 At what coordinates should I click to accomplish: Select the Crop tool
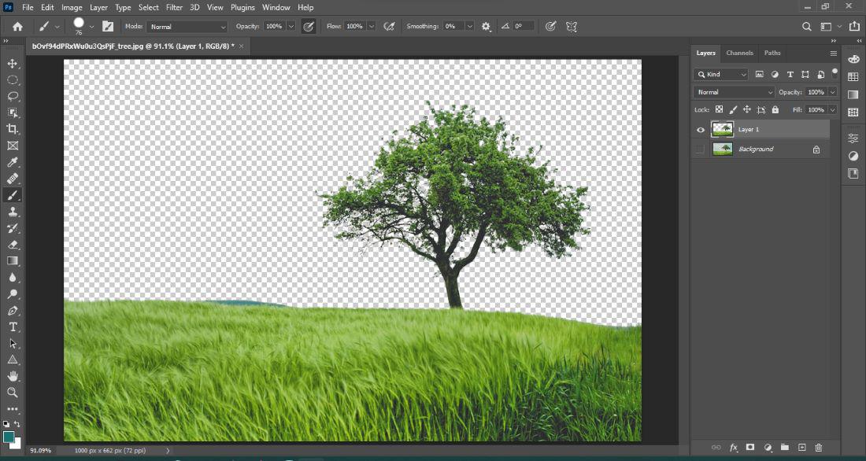point(13,129)
